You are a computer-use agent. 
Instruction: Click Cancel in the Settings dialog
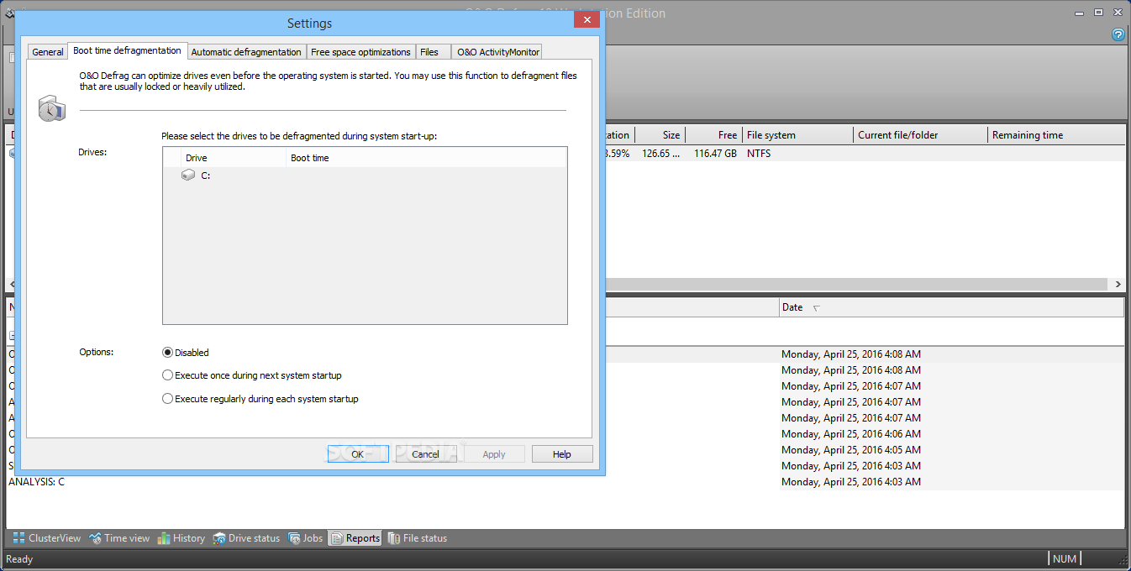[426, 454]
